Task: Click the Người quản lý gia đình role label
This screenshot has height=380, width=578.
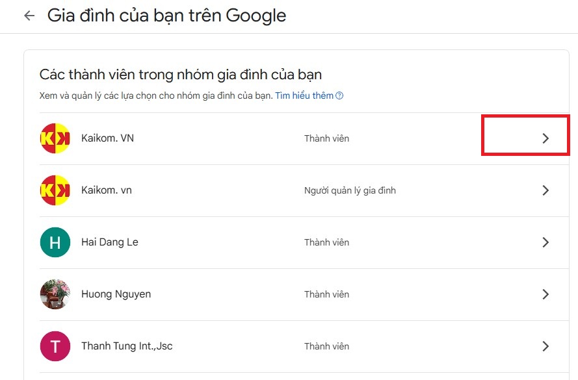Action: (x=350, y=190)
